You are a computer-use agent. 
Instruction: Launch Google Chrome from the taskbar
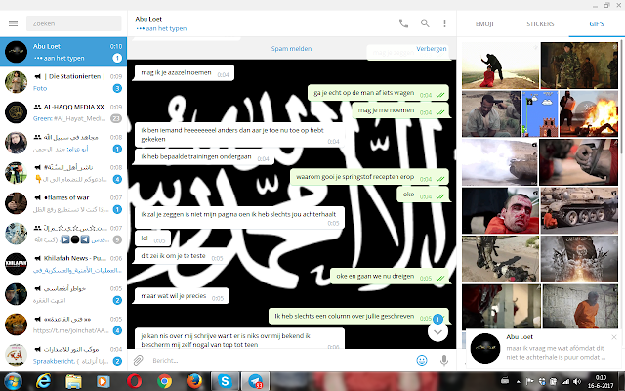coord(164,381)
